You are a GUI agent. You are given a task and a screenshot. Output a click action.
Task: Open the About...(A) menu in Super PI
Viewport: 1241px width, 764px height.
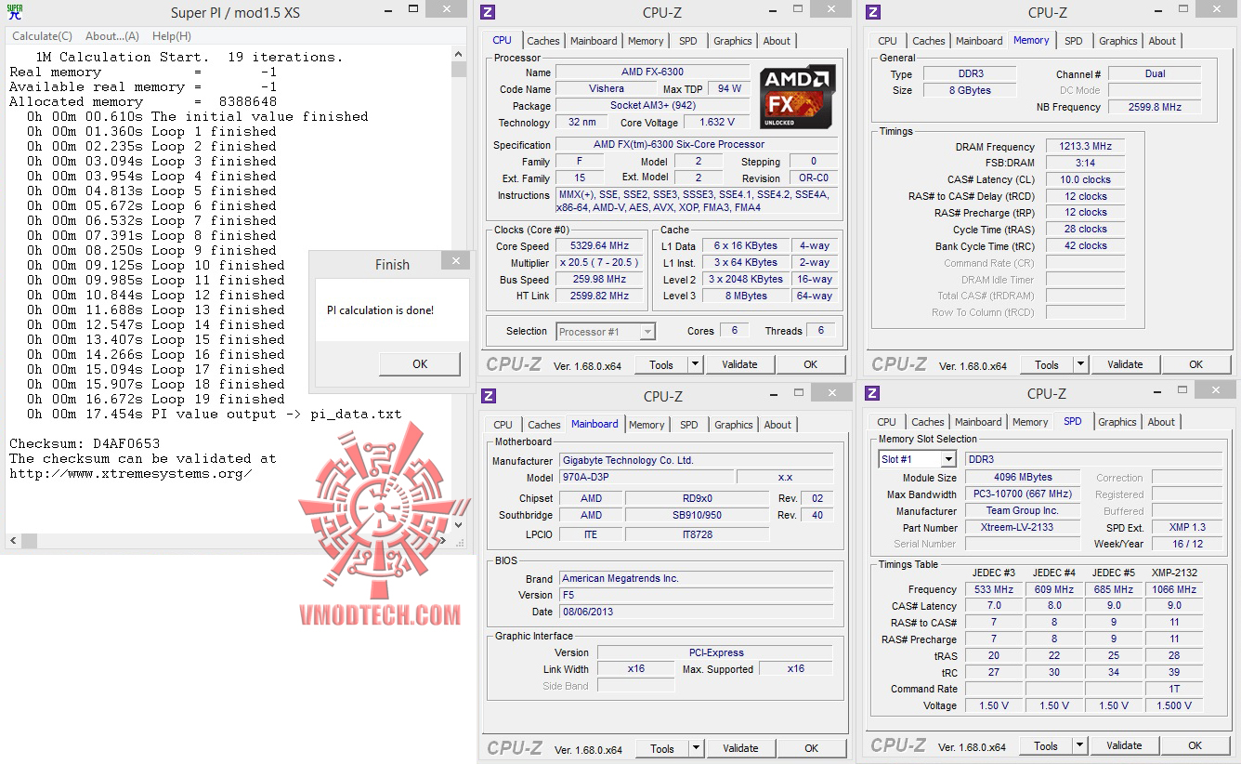coord(112,36)
